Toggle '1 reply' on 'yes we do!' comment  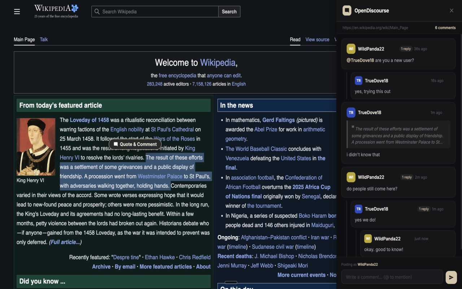click(x=424, y=209)
